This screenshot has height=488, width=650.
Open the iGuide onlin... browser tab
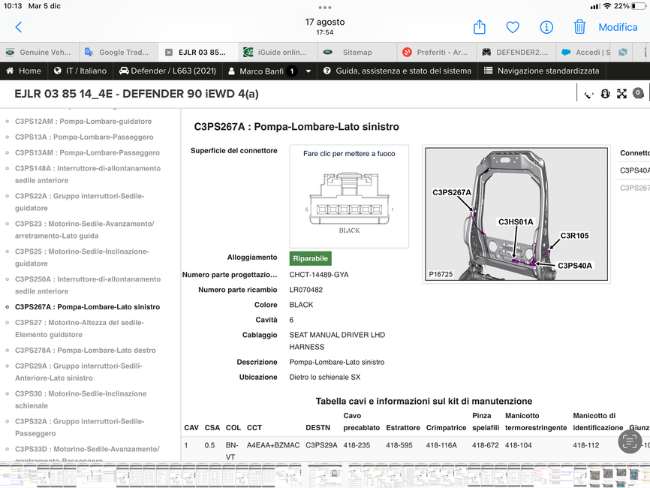(x=278, y=53)
